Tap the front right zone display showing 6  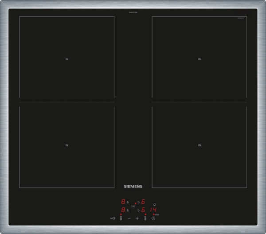143,210
